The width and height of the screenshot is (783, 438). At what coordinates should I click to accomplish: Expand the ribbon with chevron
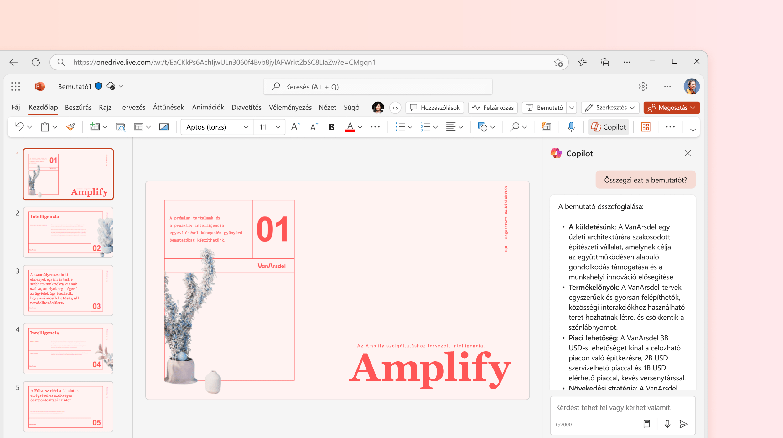click(x=693, y=130)
